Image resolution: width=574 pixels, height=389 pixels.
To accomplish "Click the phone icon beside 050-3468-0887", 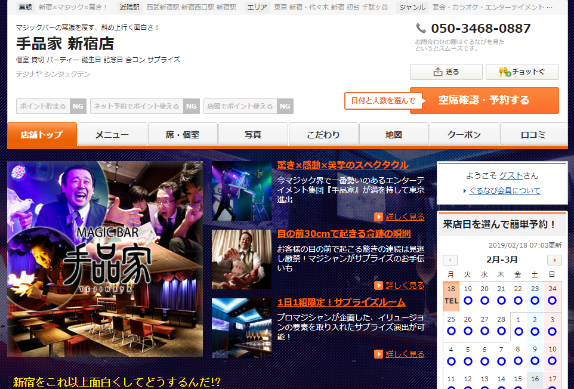I will coord(421,28).
